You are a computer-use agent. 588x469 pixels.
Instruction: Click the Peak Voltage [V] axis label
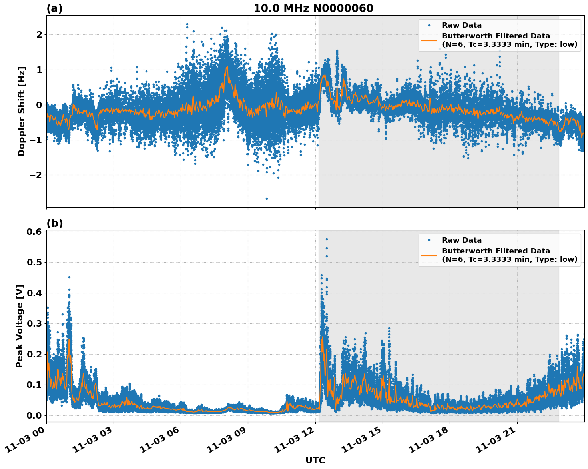(18, 324)
